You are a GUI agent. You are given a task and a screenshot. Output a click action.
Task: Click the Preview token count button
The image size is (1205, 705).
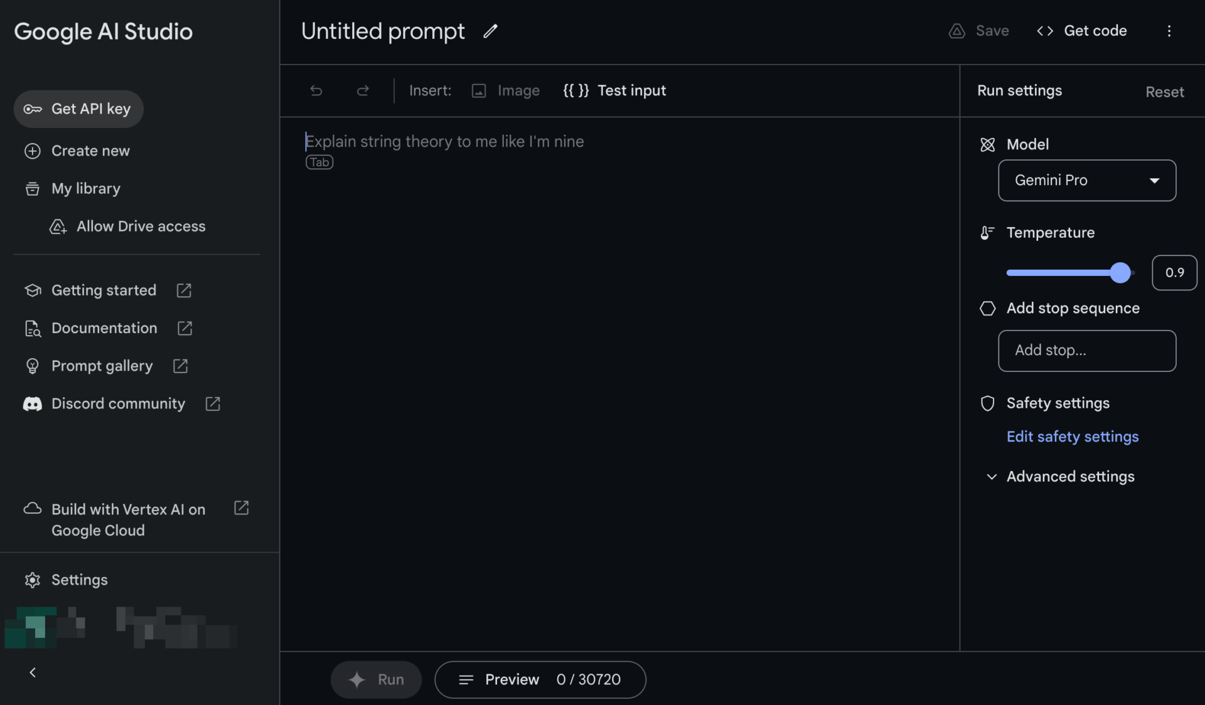click(540, 679)
